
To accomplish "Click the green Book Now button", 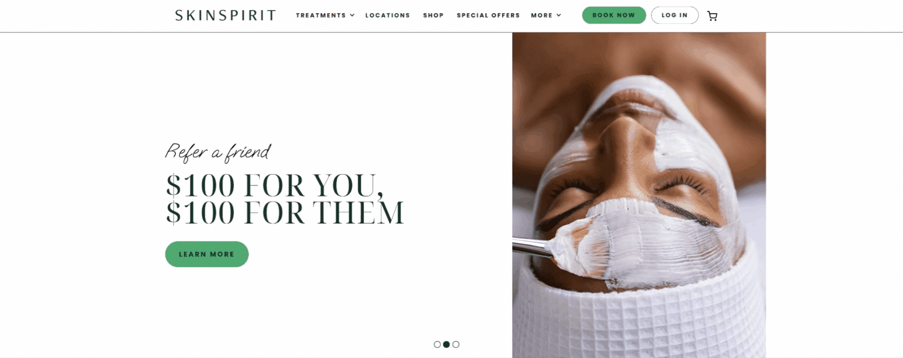I will (x=614, y=15).
